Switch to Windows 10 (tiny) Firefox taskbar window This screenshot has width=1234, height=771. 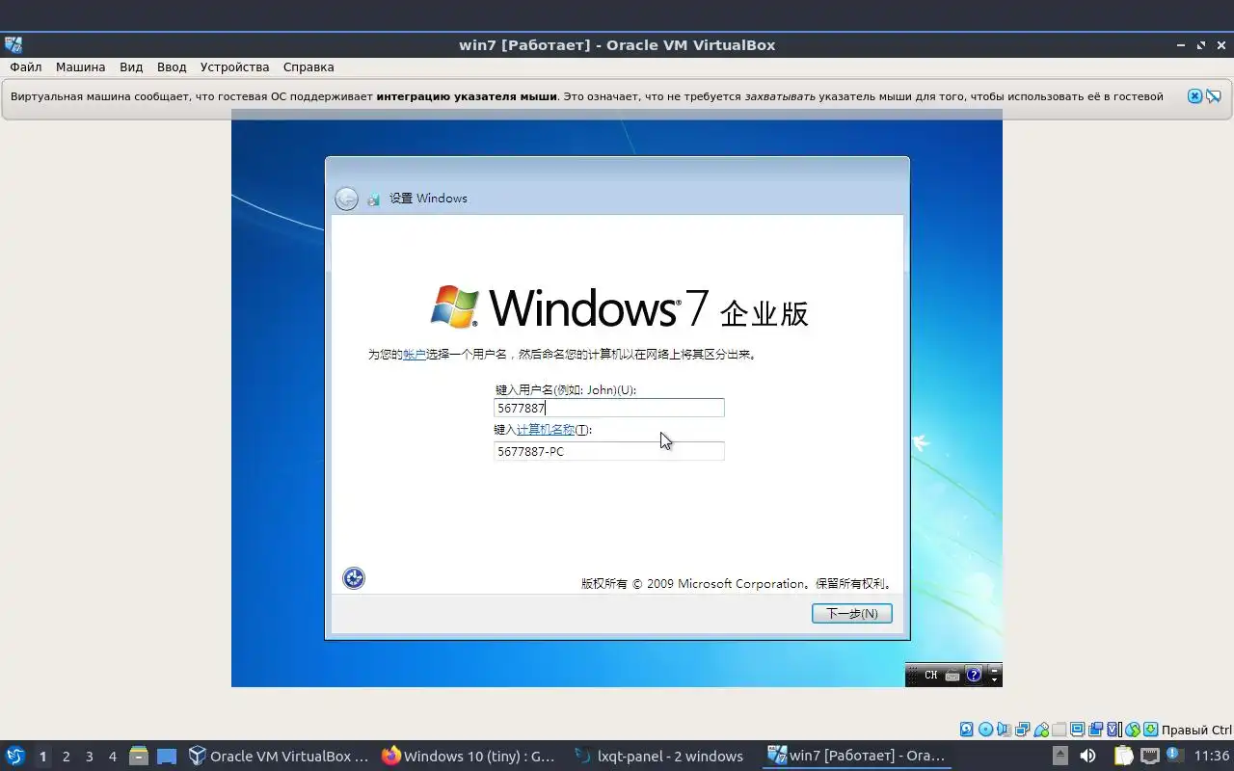pos(469,756)
